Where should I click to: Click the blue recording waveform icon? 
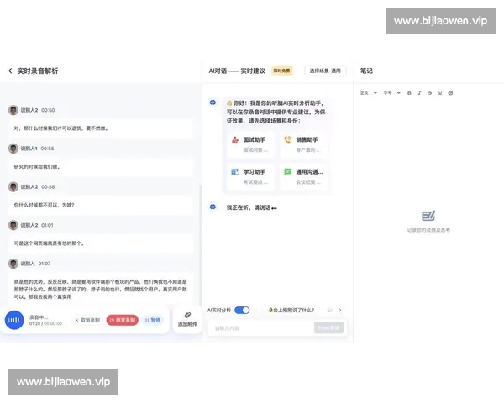point(14,320)
